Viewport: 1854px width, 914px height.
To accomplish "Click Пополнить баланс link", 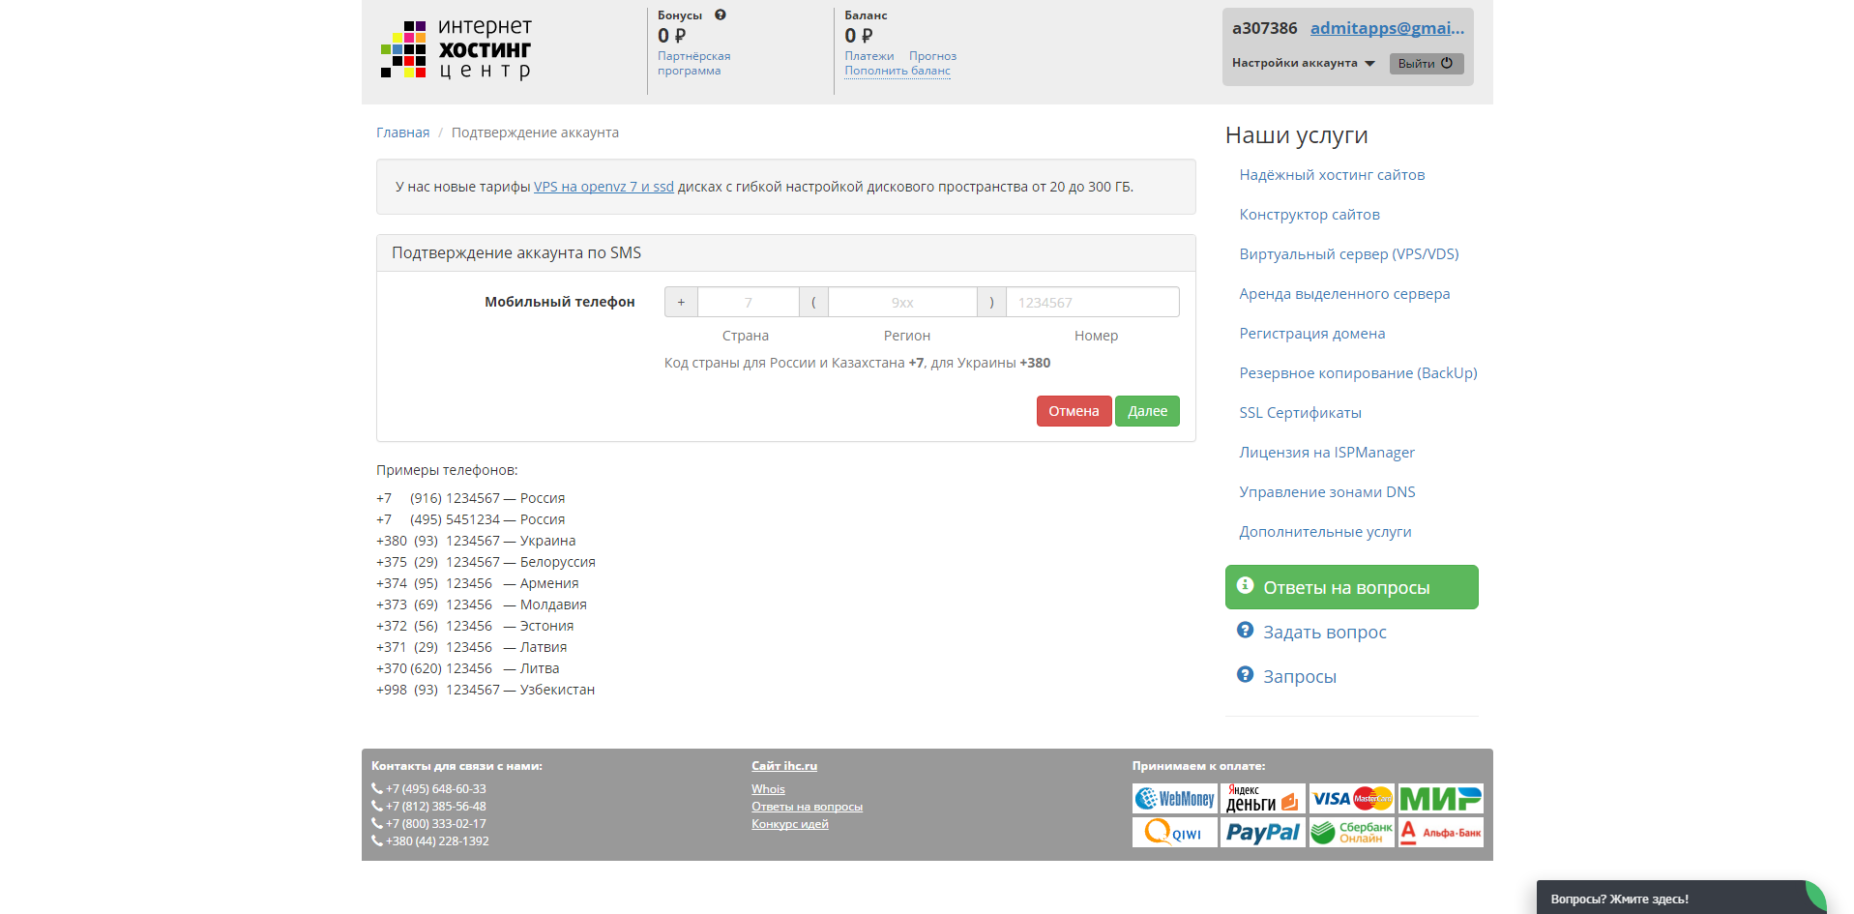I will pos(898,71).
